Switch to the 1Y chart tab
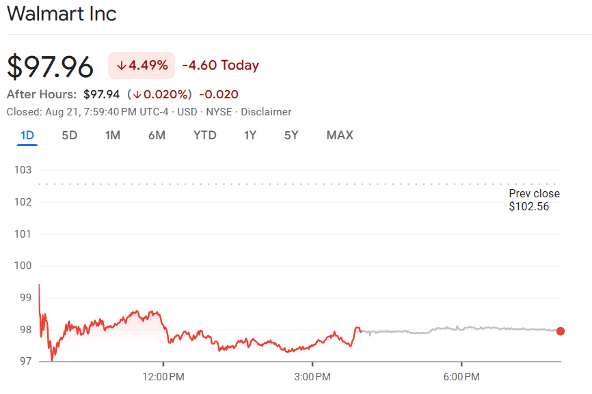This screenshot has width=592, height=394. [x=250, y=135]
